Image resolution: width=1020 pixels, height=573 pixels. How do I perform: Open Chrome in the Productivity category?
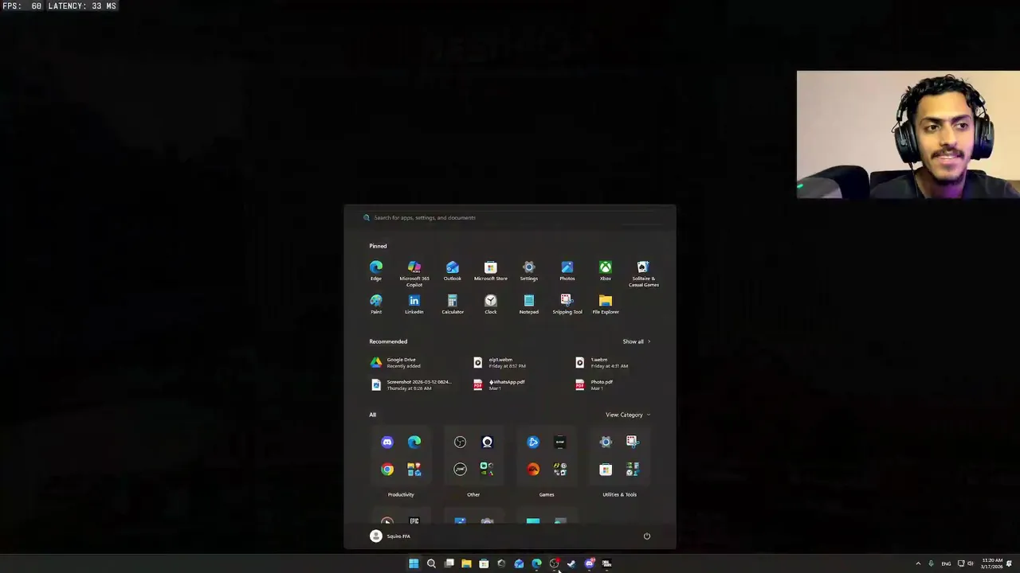(387, 470)
